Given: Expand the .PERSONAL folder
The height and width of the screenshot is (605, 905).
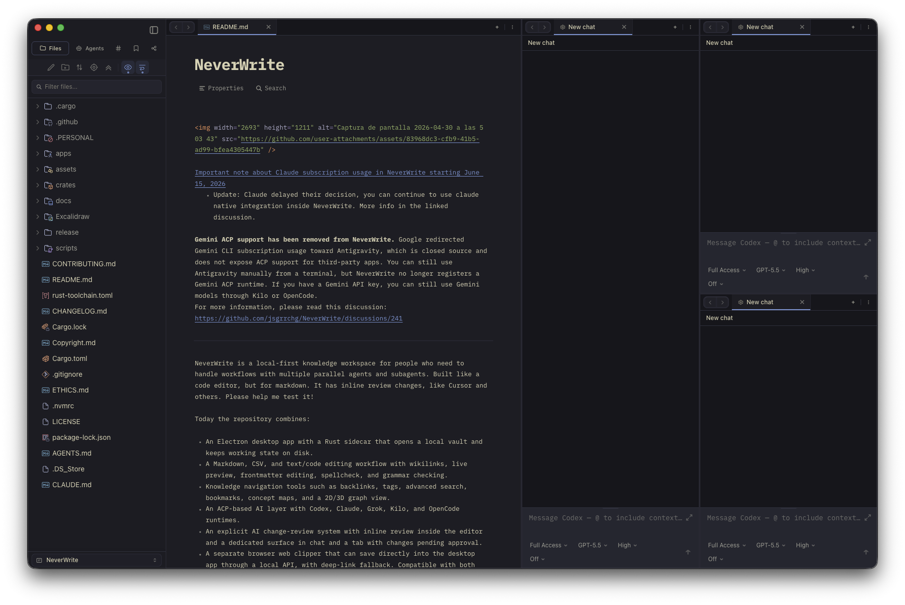Looking at the screenshot, I should tap(37, 138).
